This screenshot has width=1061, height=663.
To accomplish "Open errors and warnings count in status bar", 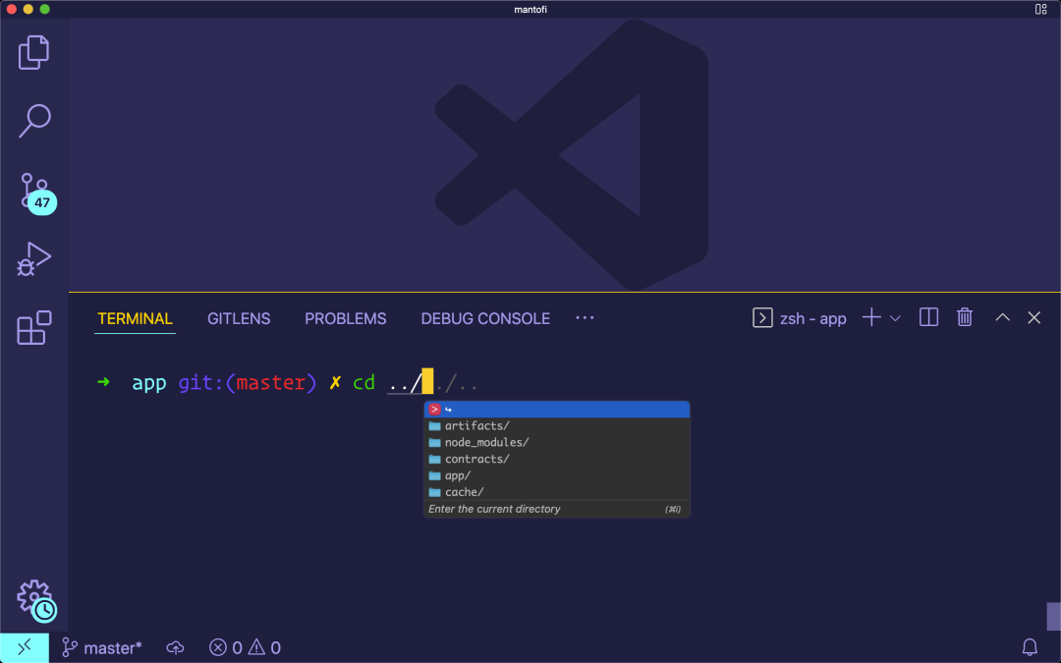I will [245, 647].
